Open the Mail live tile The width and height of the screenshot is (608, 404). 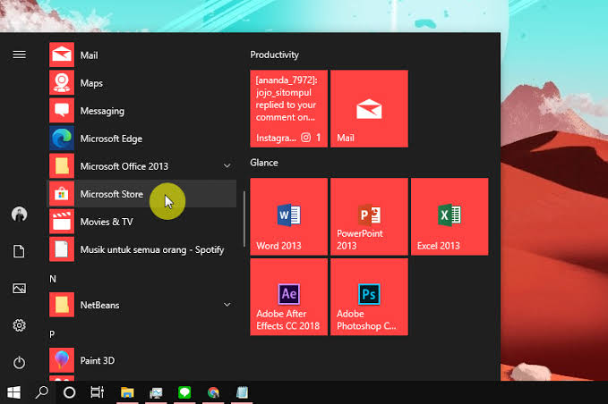(369, 109)
